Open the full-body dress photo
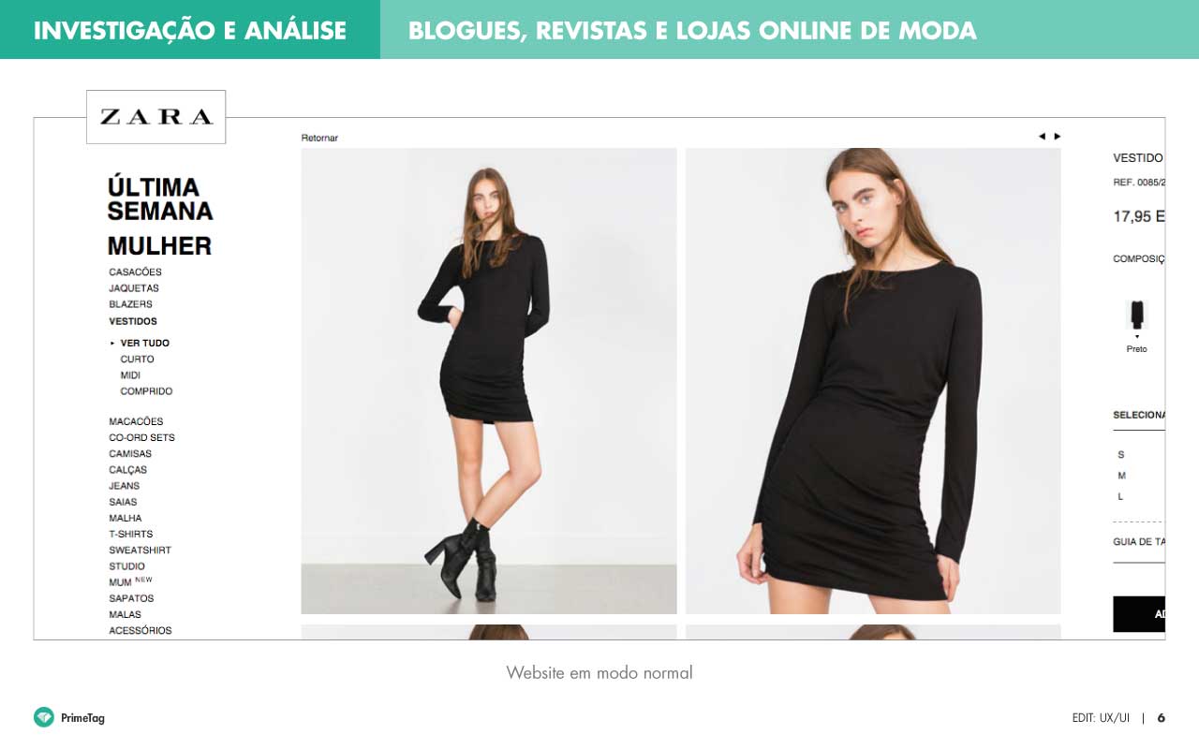The image size is (1199, 749). [489, 381]
